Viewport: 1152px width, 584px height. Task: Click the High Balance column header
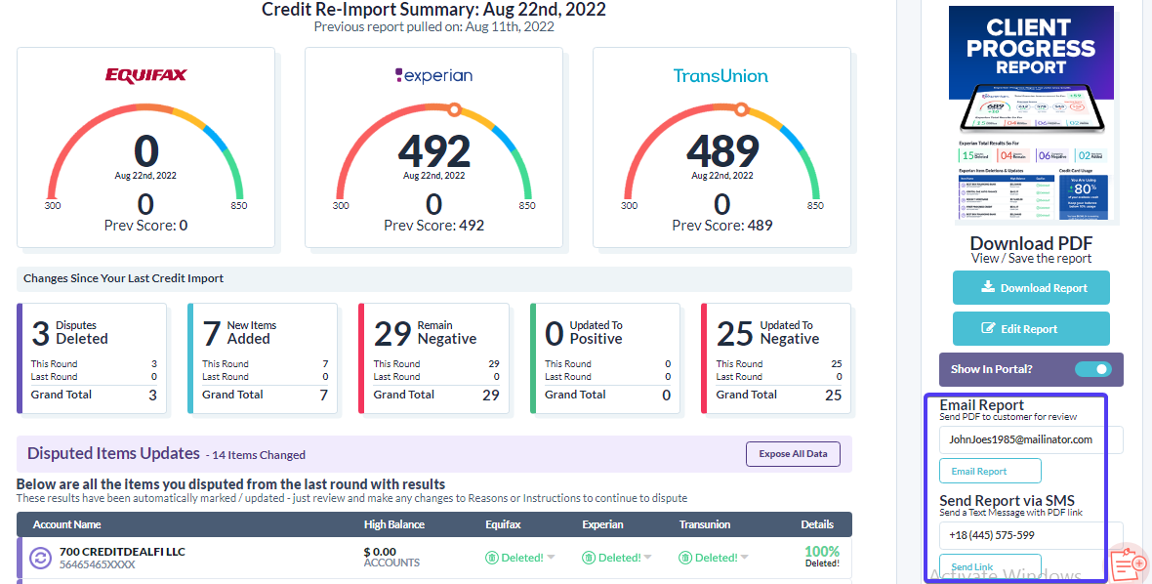click(393, 524)
